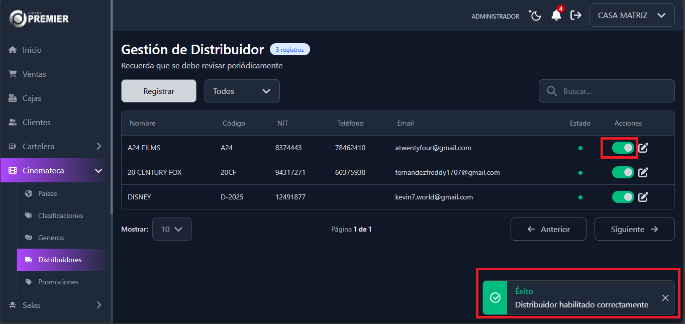Open the CASA MATRIZ branch dropdown
685x324 pixels.
(632, 16)
